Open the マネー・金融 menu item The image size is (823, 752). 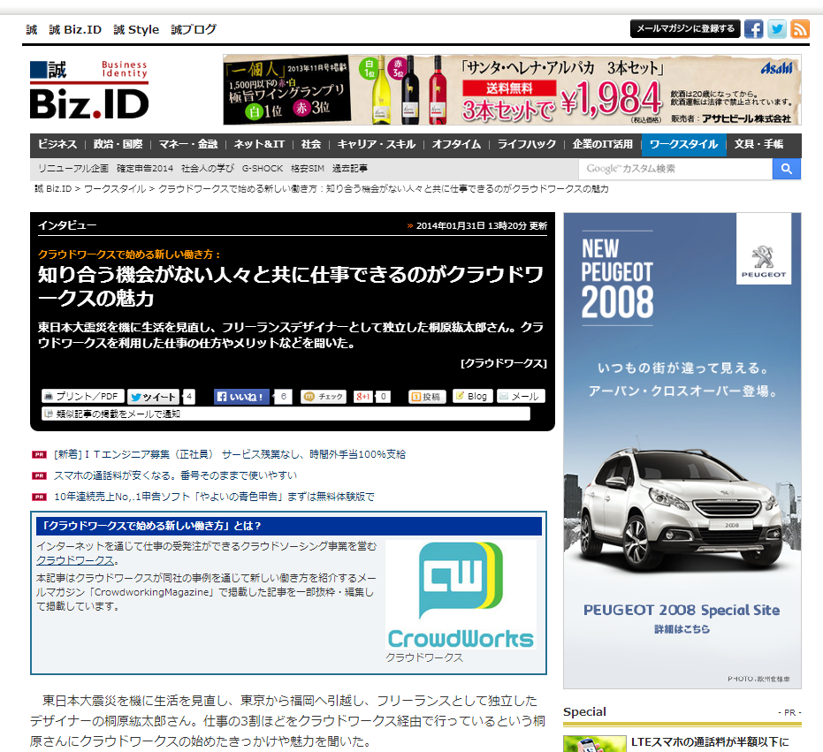click(188, 144)
